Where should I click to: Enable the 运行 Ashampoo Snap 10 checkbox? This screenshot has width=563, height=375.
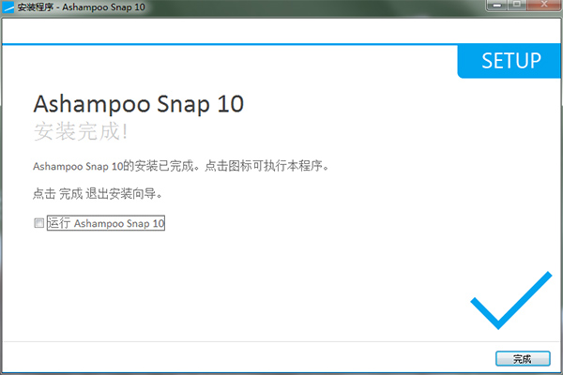(38, 223)
